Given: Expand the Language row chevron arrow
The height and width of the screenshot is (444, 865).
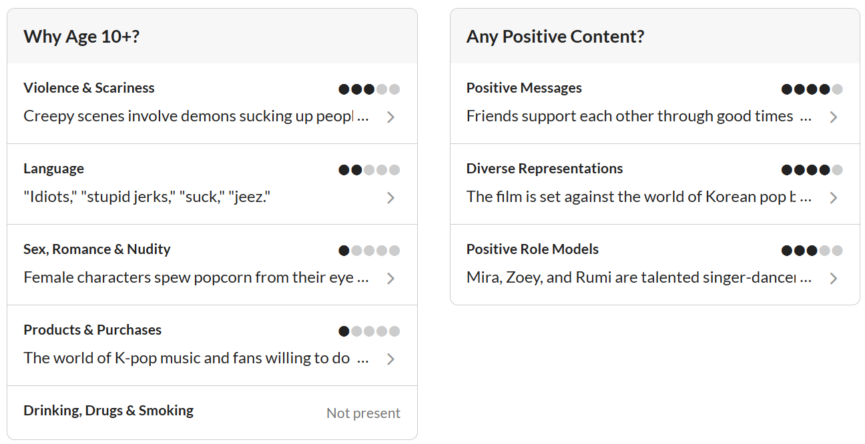Looking at the screenshot, I should point(391,198).
